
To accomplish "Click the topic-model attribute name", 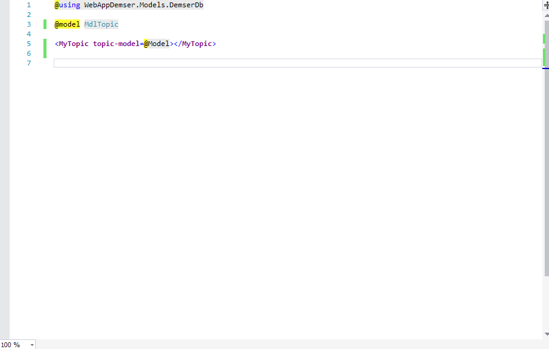I will (116, 44).
